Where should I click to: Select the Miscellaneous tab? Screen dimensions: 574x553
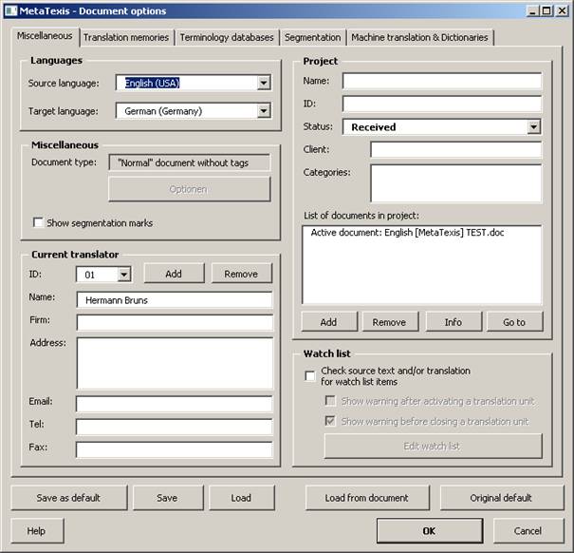coord(45,36)
